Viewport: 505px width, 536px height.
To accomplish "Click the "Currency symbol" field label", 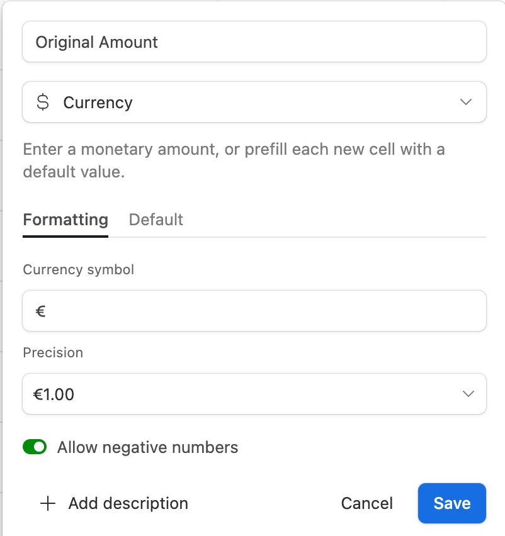I will [x=78, y=269].
